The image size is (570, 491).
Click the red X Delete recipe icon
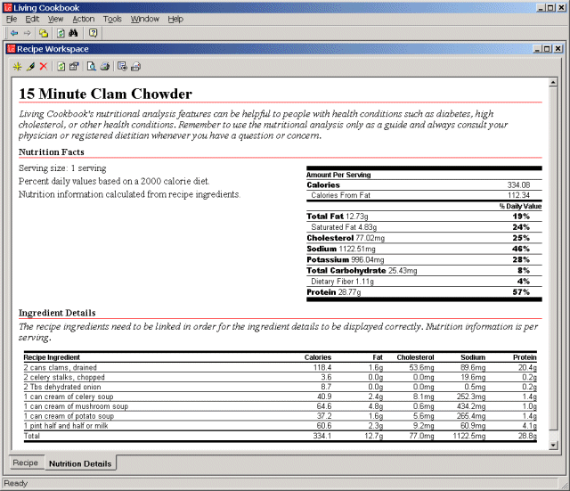[x=44, y=67]
